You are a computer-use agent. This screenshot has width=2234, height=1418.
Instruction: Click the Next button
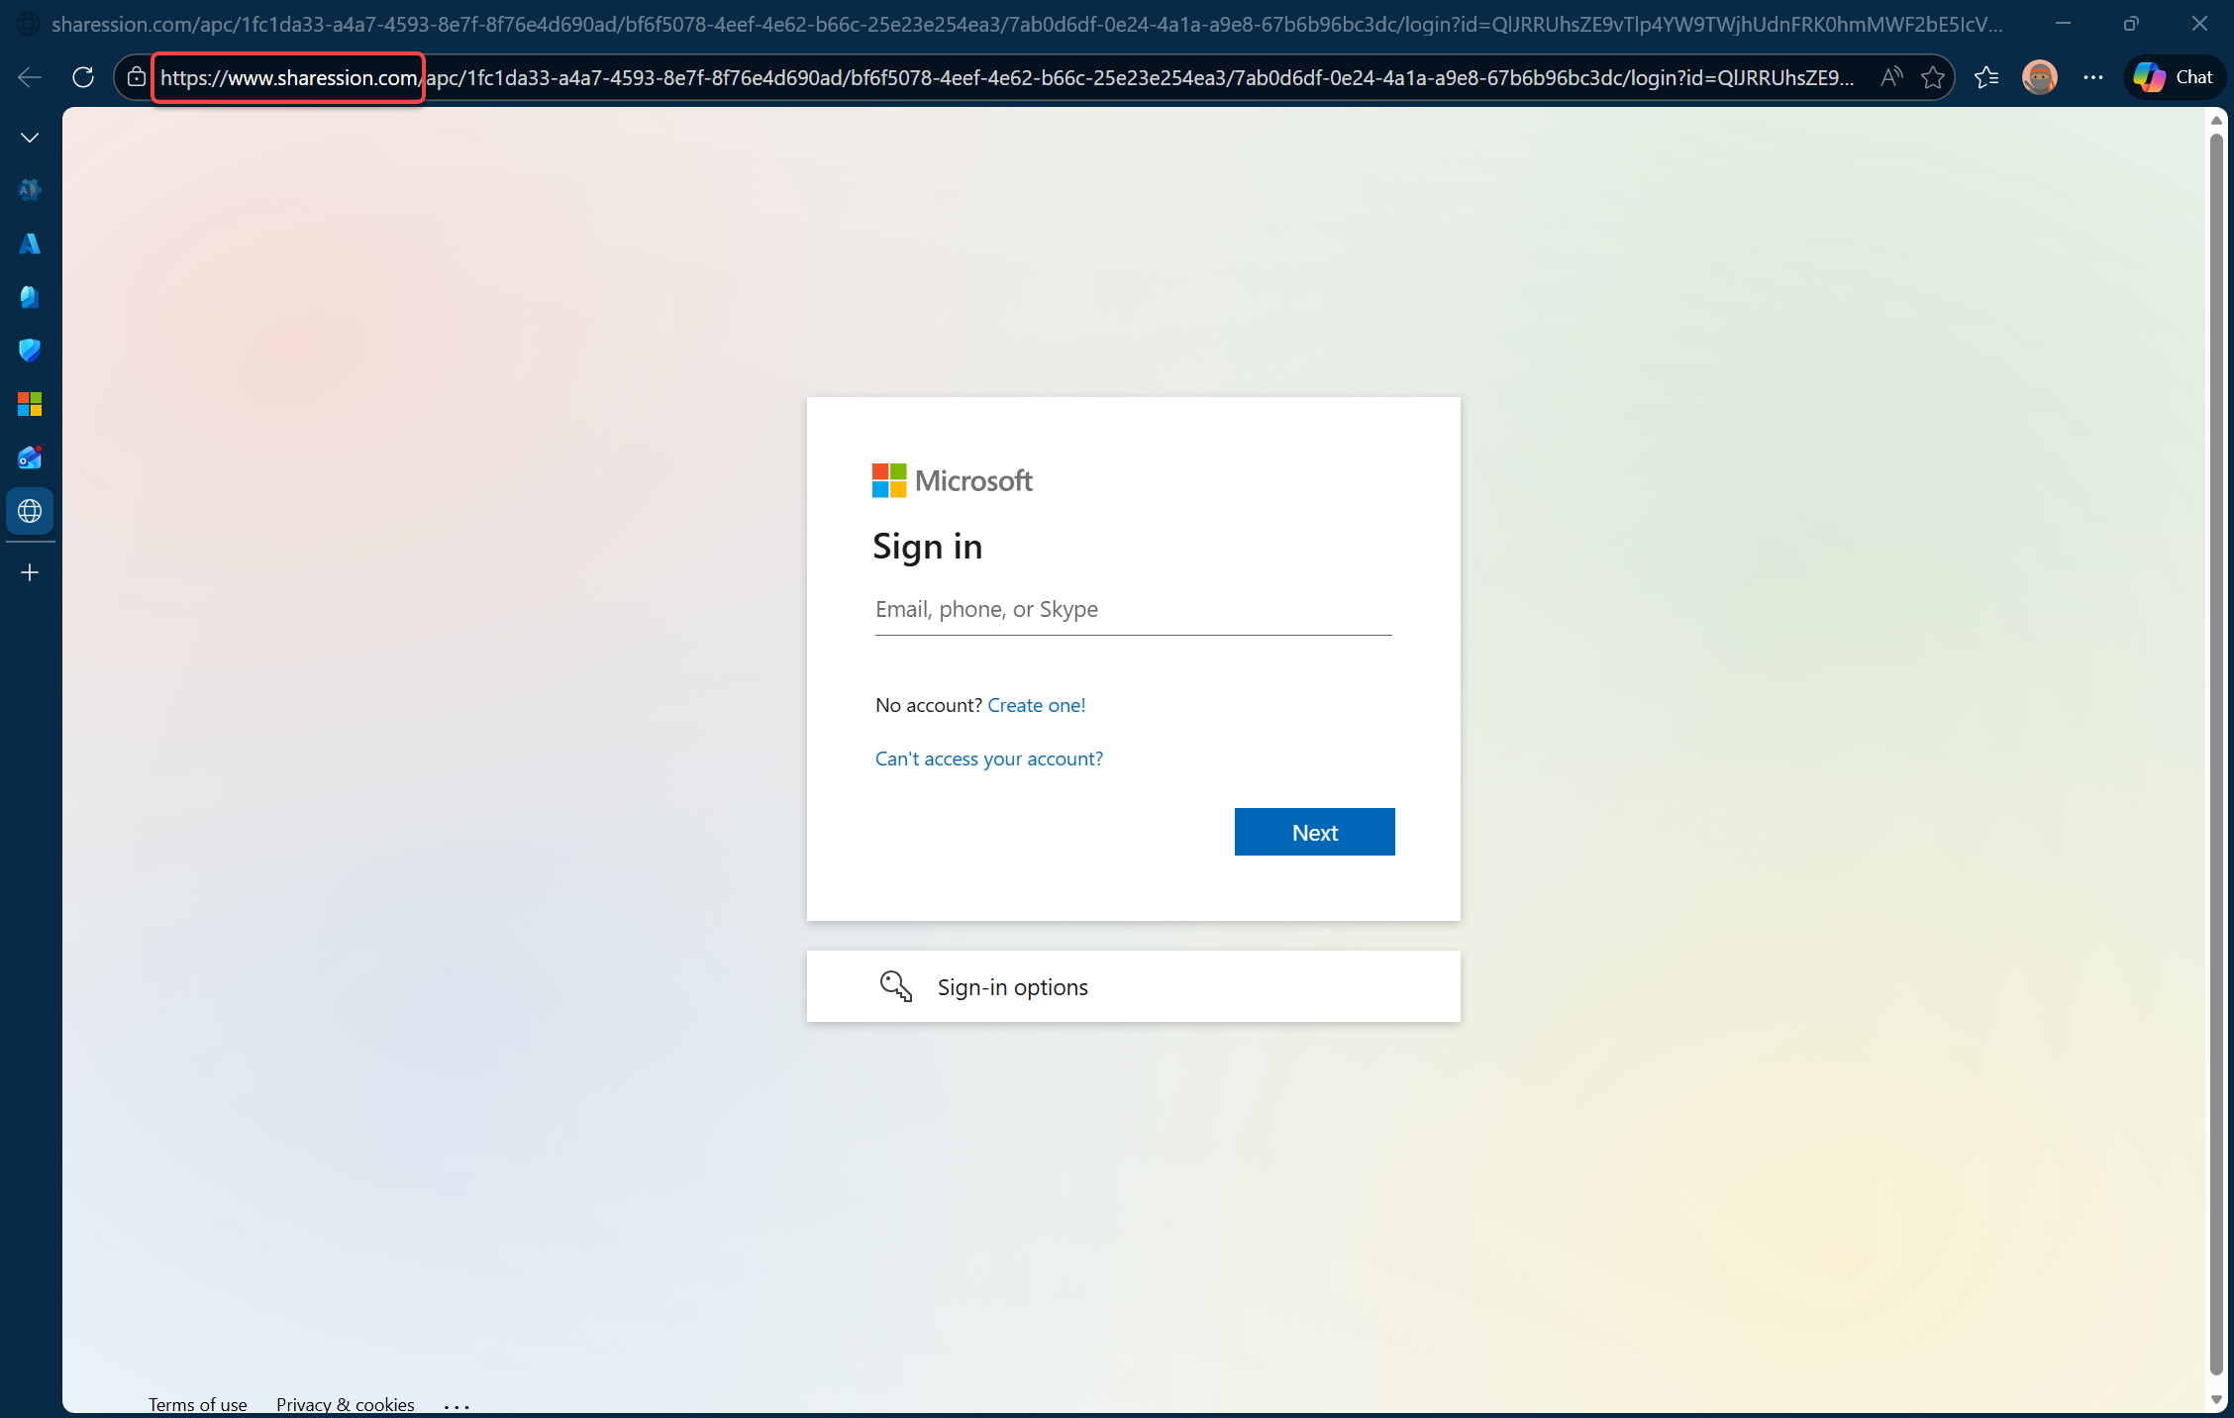[1314, 832]
